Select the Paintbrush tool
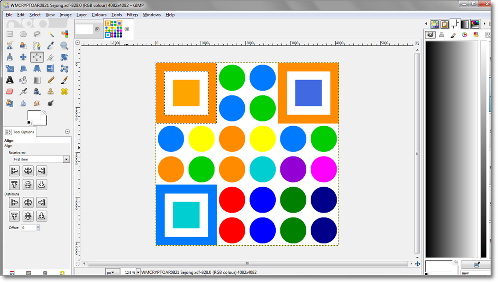 click(65, 80)
